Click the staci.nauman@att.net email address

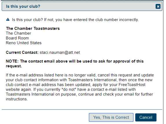pyautogui.click(x=60, y=52)
